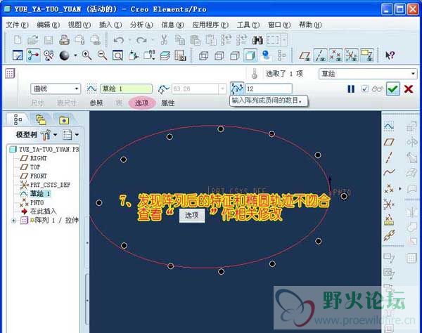Select the Datum Plane tool in right toolbar
Screen dimensions: 422x333
coord(389,142)
